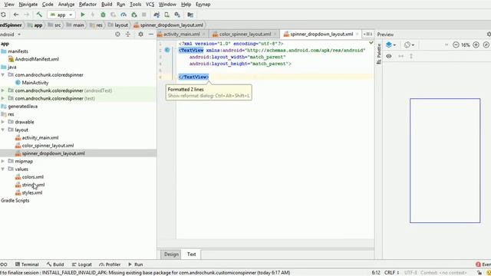491x276 pixels.
Task: Click Attach debugger to Android process icon
Action: (x=134, y=15)
